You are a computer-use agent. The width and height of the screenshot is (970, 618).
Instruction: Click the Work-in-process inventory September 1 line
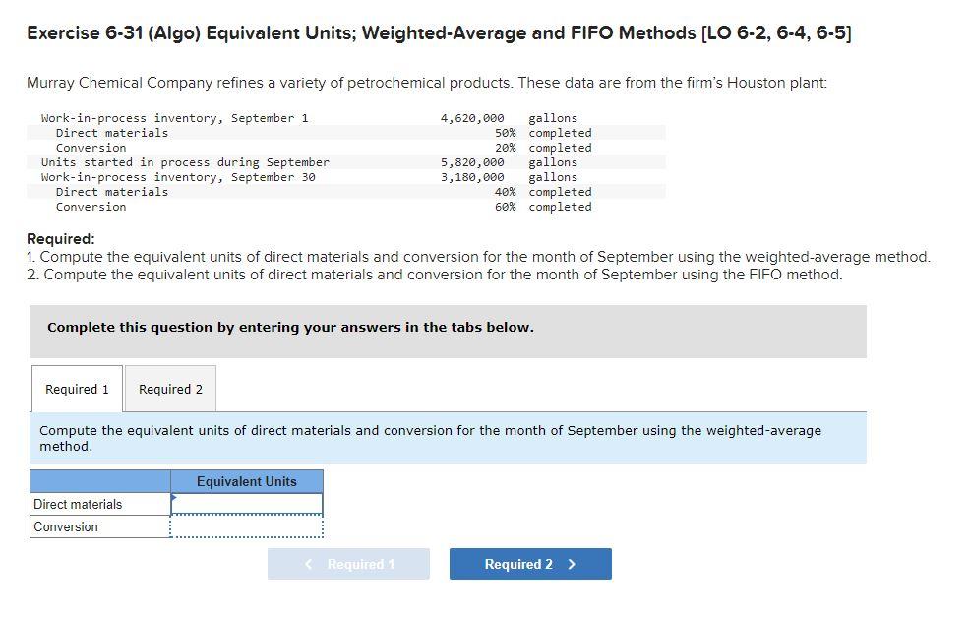click(x=172, y=117)
